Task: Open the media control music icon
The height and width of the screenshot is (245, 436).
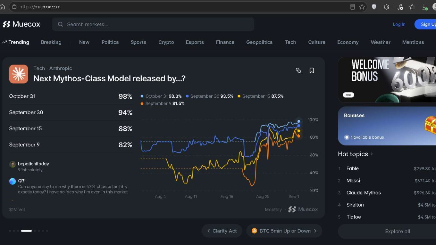Action: click(x=400, y=7)
